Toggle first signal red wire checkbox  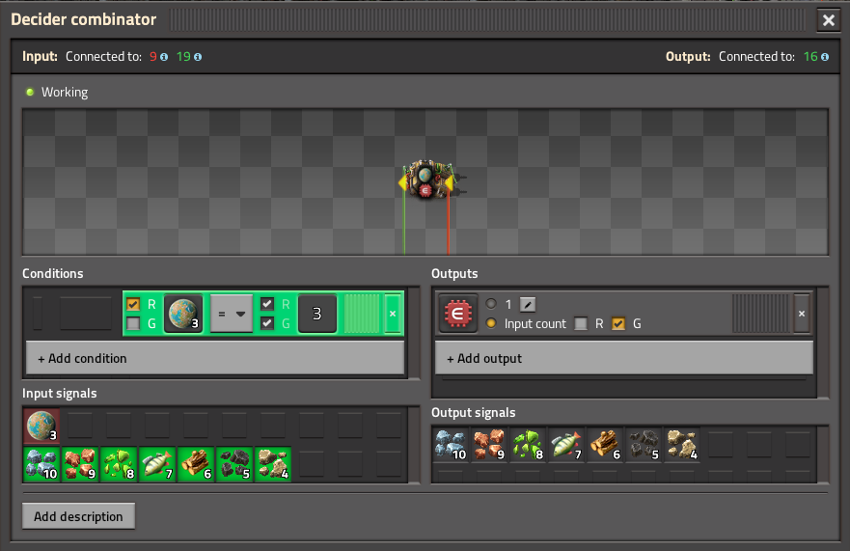click(133, 304)
